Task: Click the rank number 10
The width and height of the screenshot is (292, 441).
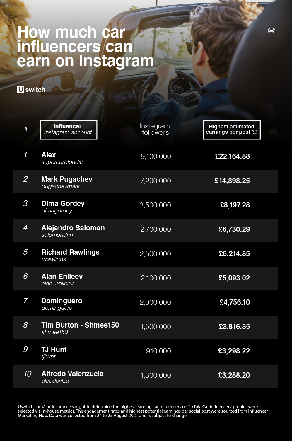Action: pos(28,374)
